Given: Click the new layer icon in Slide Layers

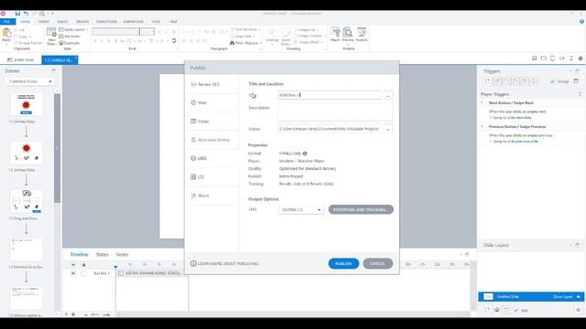Looking at the screenshot, I should [488, 311].
